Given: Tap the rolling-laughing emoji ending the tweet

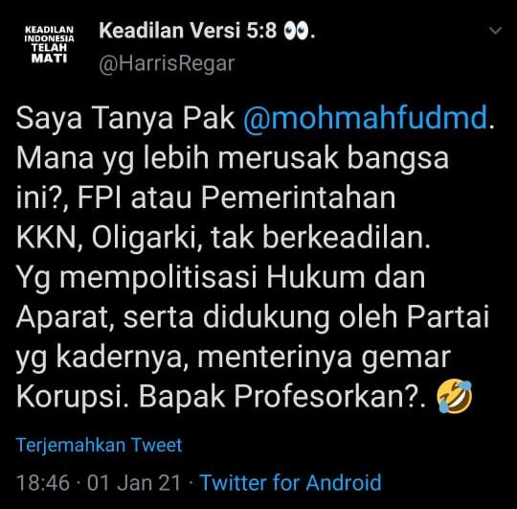Looking at the screenshot, I should (455, 396).
